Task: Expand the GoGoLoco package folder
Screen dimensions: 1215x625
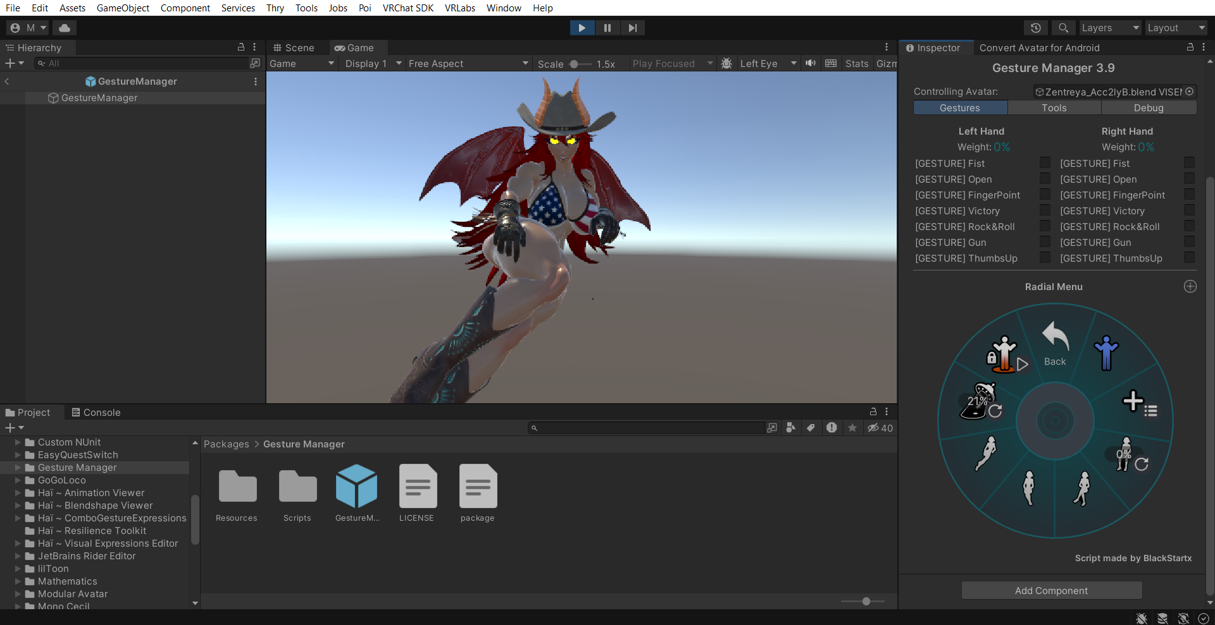Action: click(x=18, y=480)
